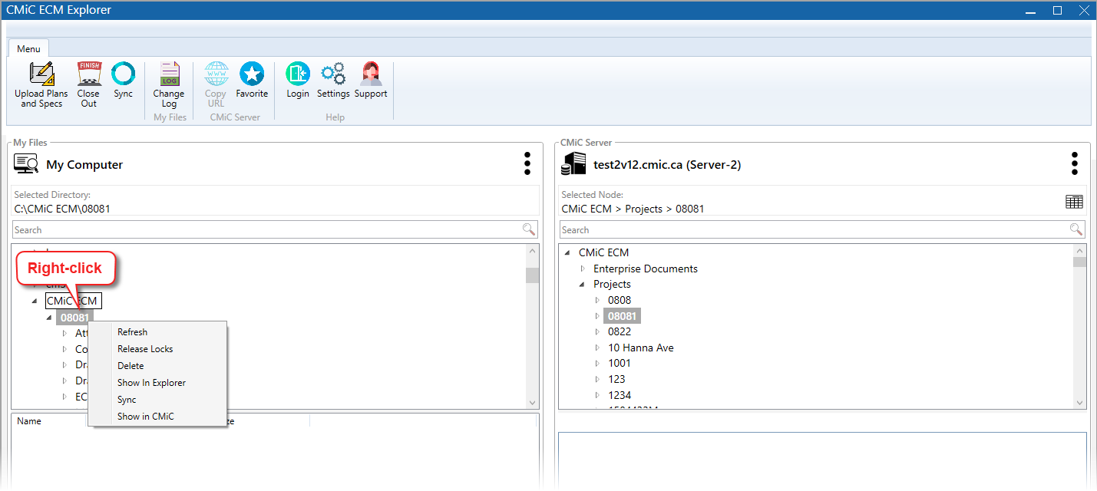Mark current server as Favorite

coord(252,80)
